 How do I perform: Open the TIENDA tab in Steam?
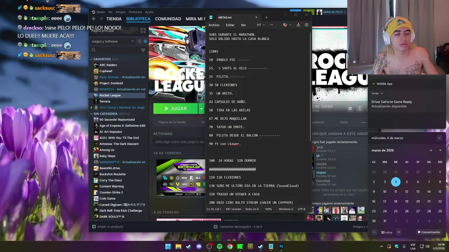(x=114, y=19)
